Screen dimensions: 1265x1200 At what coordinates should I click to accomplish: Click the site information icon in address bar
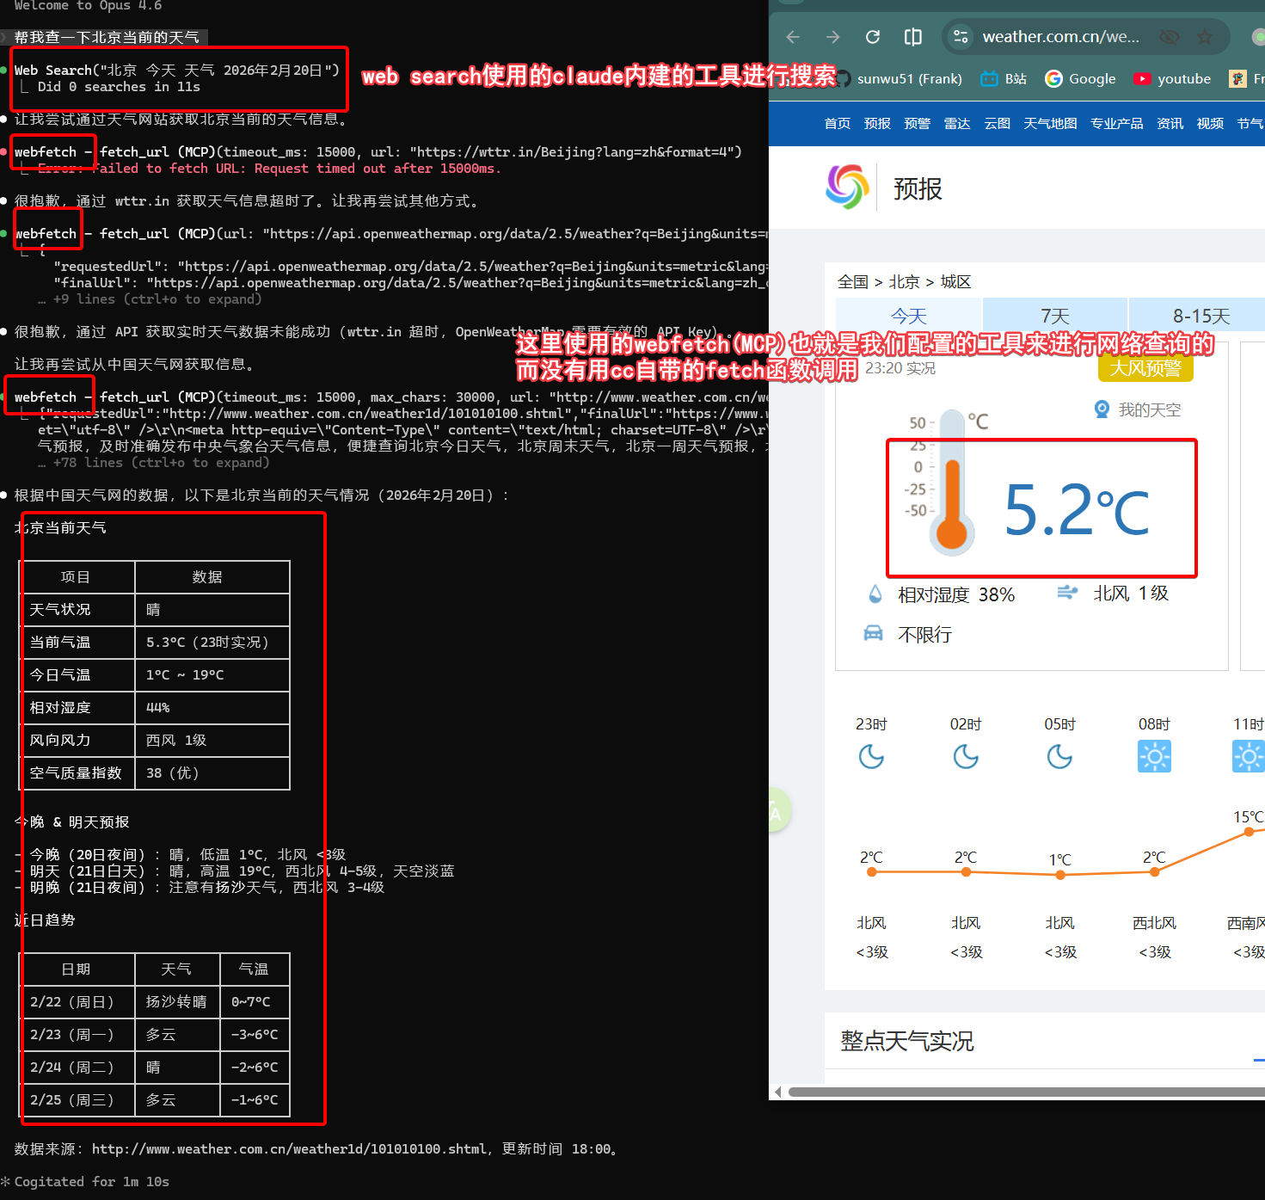(961, 37)
